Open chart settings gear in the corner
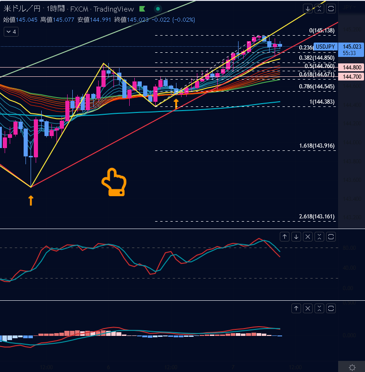This screenshot has width=365, height=372. point(352,367)
